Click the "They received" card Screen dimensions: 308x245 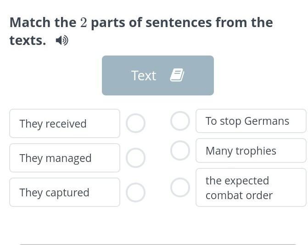coord(65,123)
